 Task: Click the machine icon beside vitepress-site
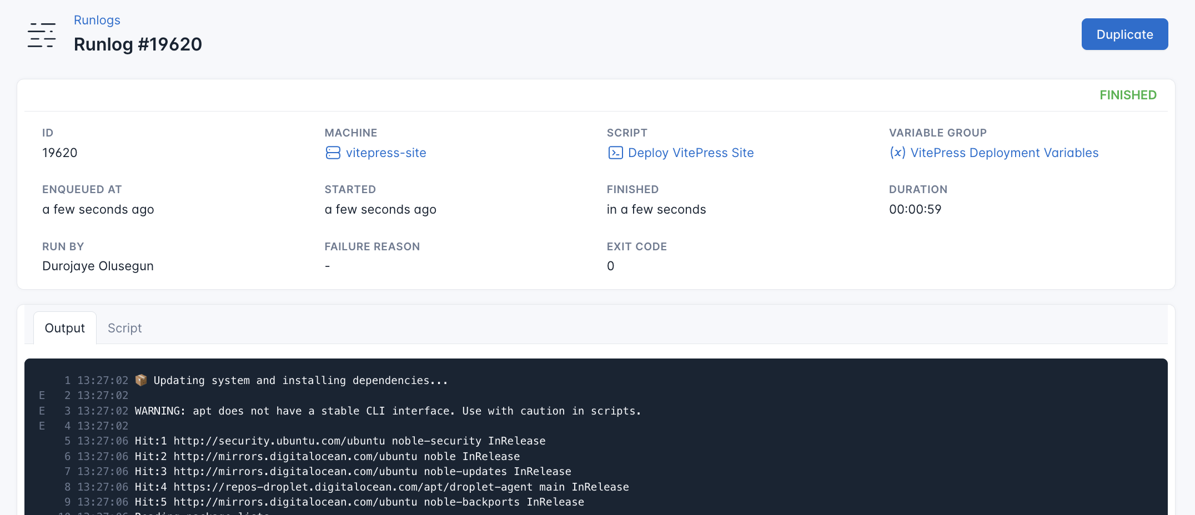click(333, 153)
